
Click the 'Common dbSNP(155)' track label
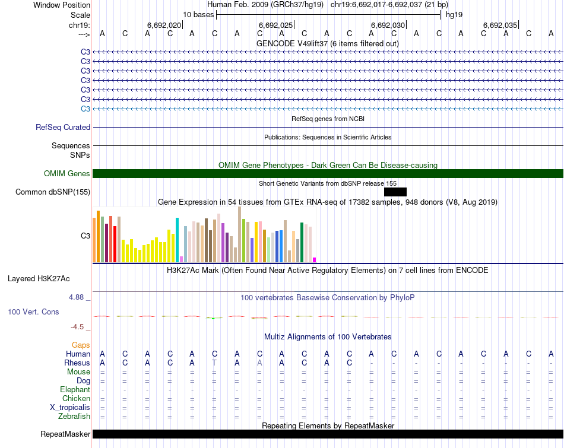point(53,192)
